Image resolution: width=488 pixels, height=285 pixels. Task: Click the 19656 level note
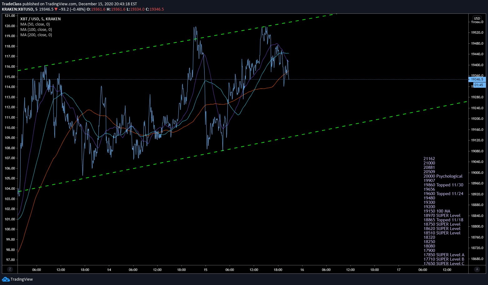(x=429, y=189)
